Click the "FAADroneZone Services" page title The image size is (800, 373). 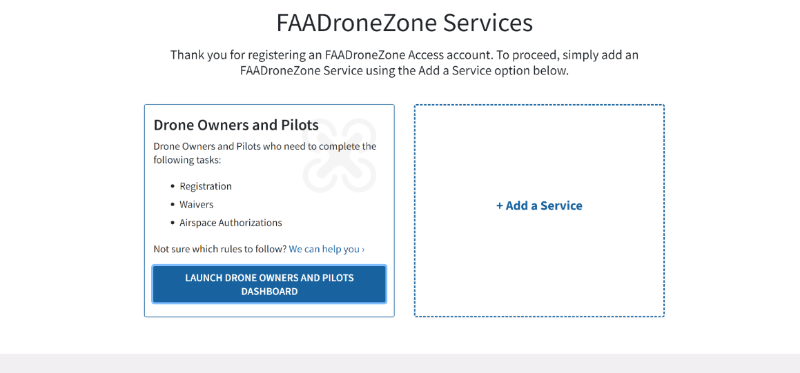(404, 23)
